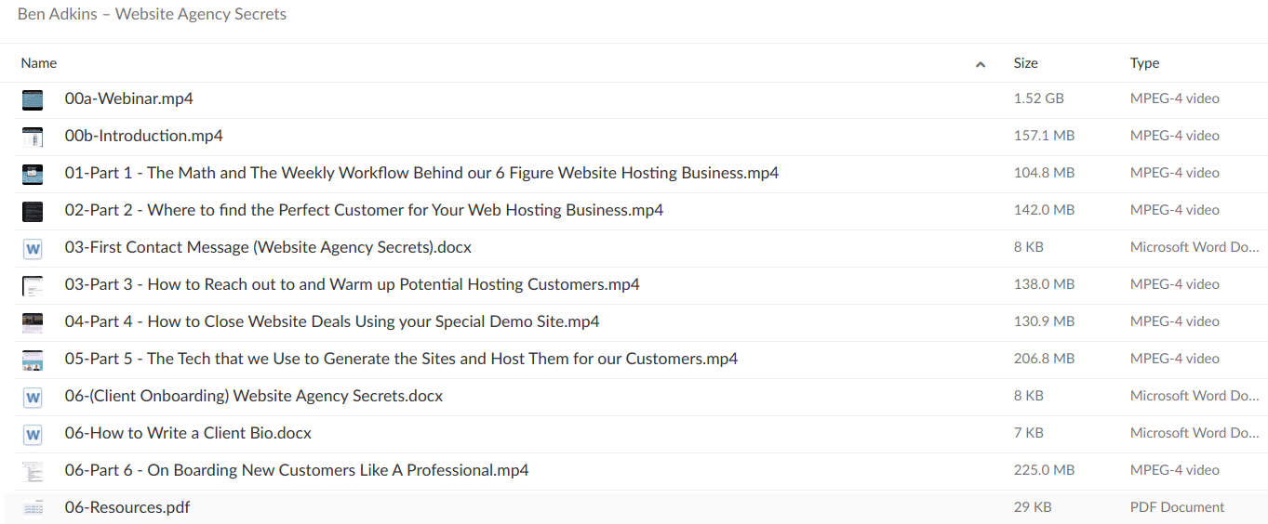Open 02-Part 2 Where to find the Perfect Customer video
Viewport: 1268px width, 524px height.
click(364, 210)
